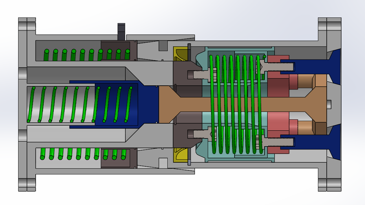Select the lower pink block on the right
365x205 pixels.
pos(278,133)
